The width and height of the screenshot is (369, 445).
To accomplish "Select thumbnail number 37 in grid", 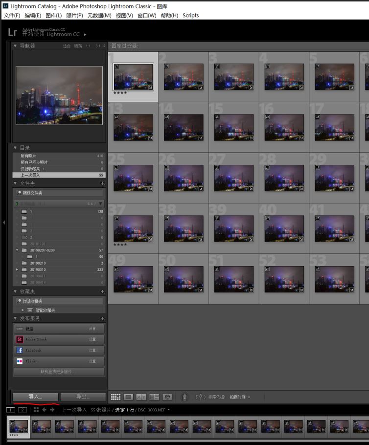I will (x=133, y=228).
